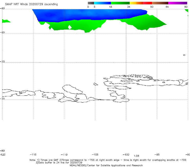Click the latitude label '-80'

pos(2,151)
